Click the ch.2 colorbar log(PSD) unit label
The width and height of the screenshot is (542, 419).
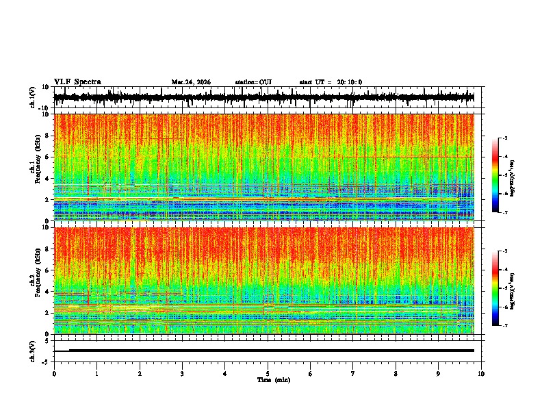513,291
